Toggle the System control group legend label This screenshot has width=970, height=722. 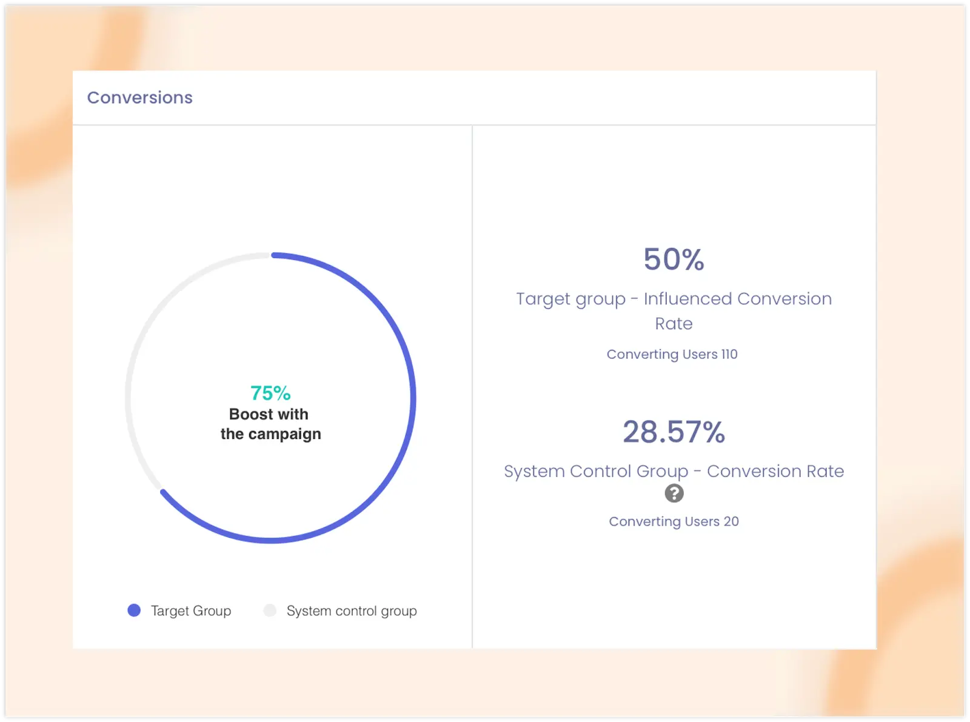[352, 611]
